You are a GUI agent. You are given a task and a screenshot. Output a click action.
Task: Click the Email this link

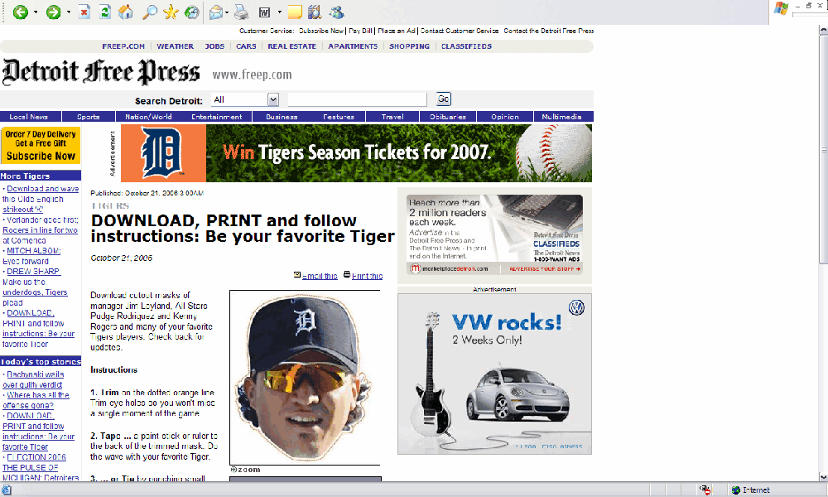[320, 276]
